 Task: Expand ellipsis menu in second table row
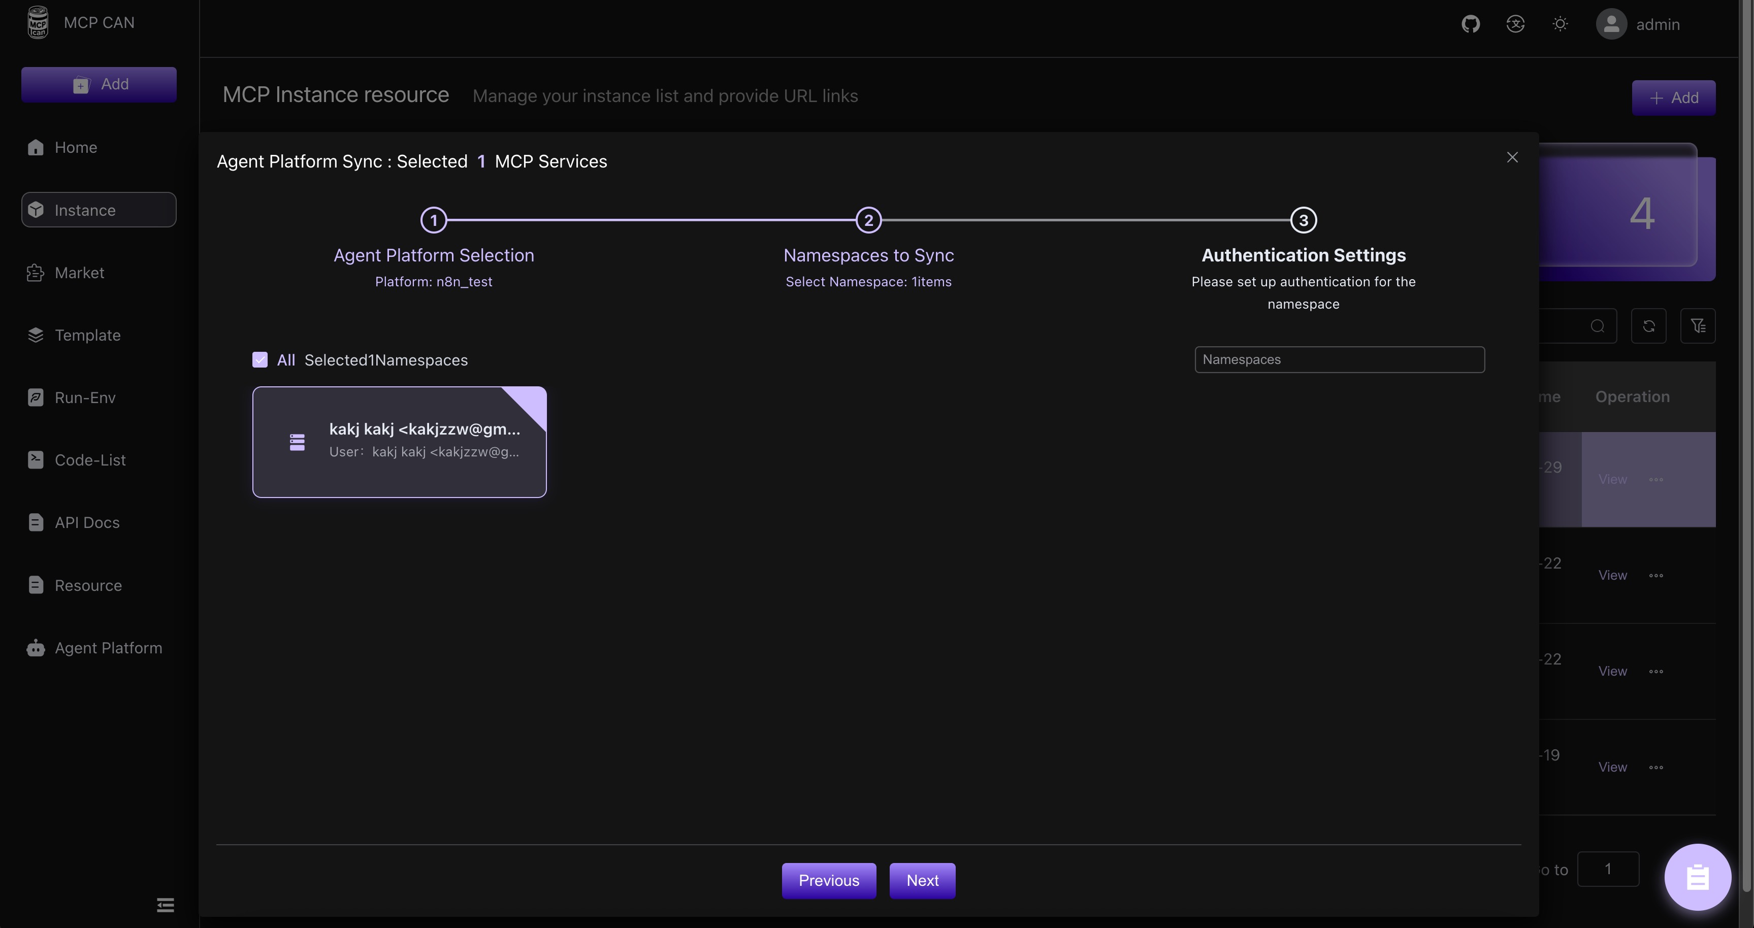click(1656, 575)
